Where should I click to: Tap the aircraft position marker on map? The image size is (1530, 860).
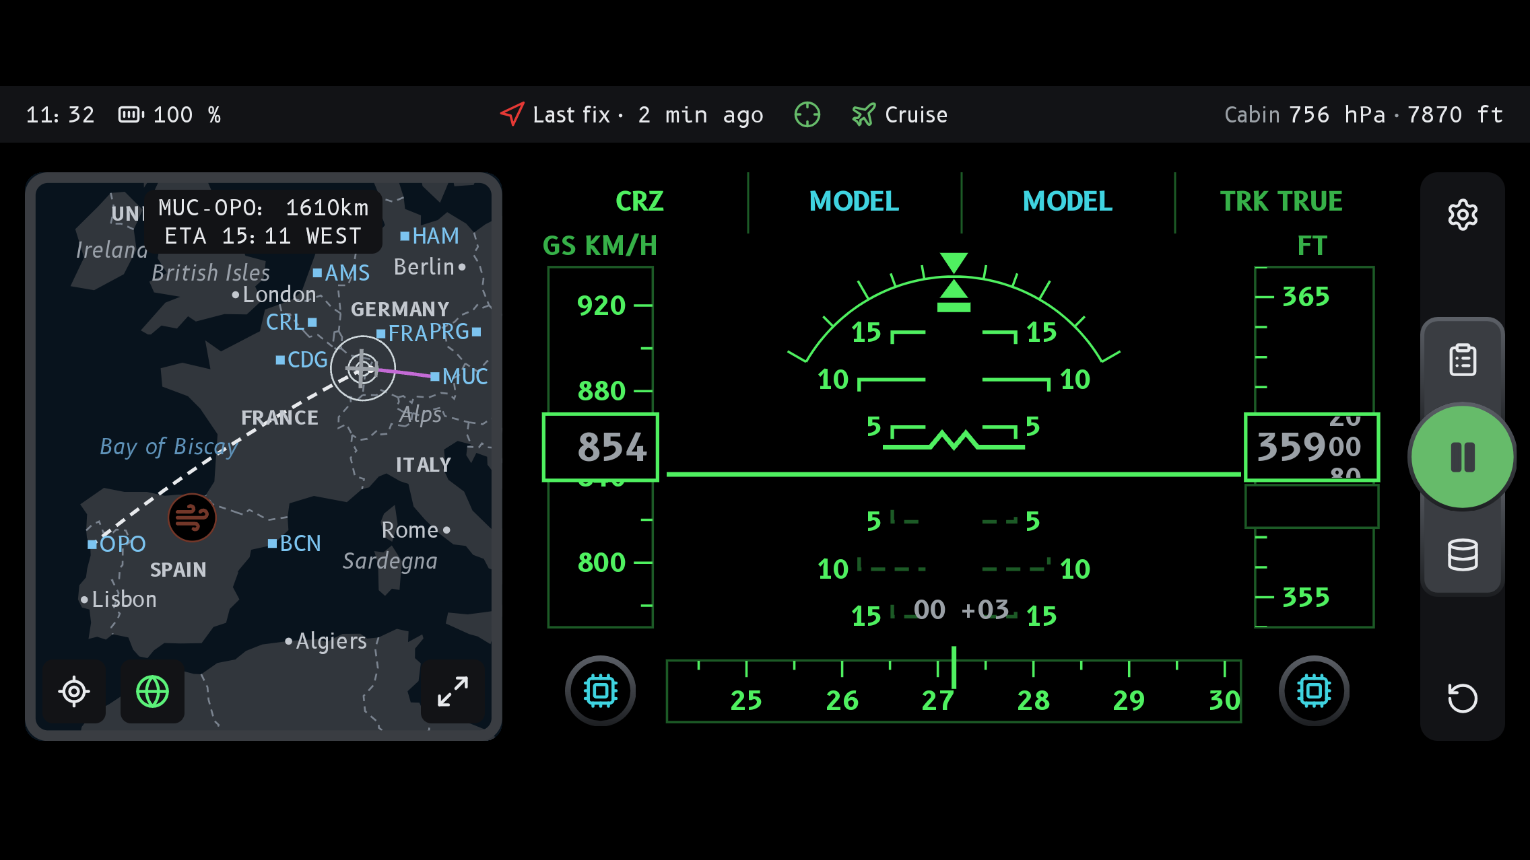(x=363, y=369)
